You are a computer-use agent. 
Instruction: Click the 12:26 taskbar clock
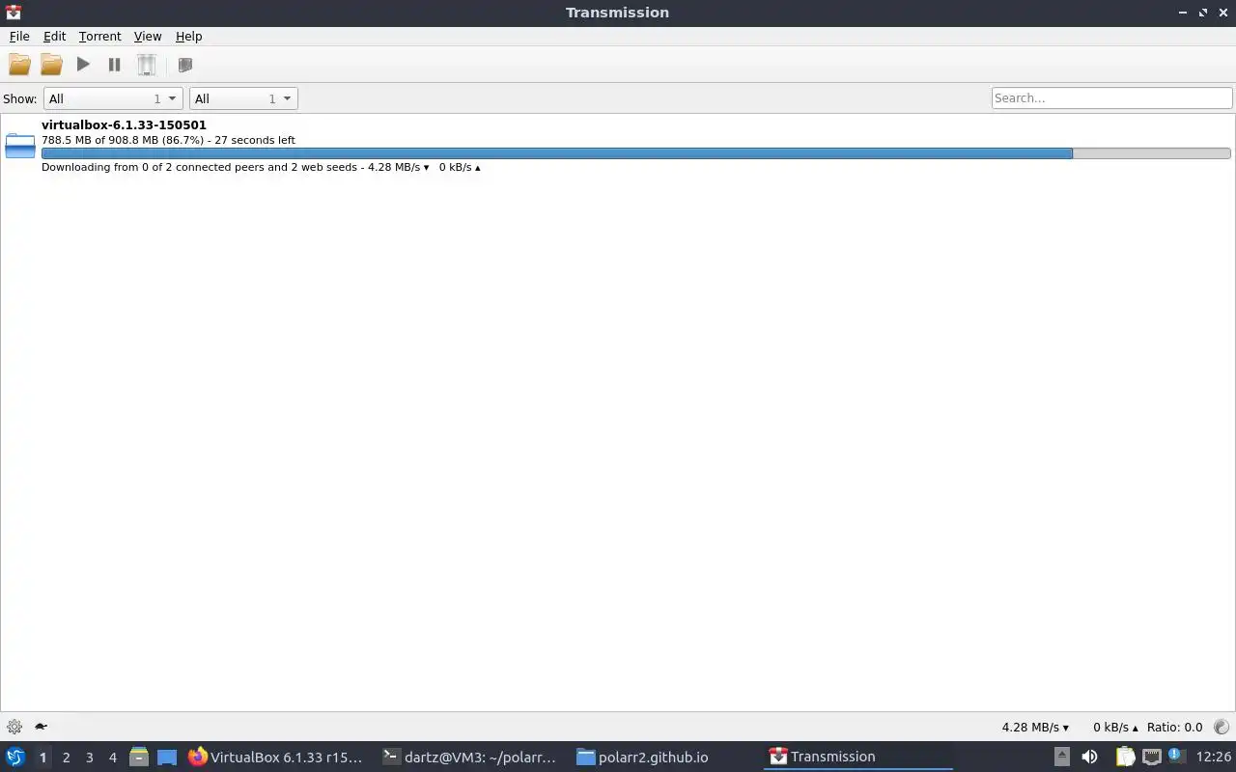[1214, 757]
